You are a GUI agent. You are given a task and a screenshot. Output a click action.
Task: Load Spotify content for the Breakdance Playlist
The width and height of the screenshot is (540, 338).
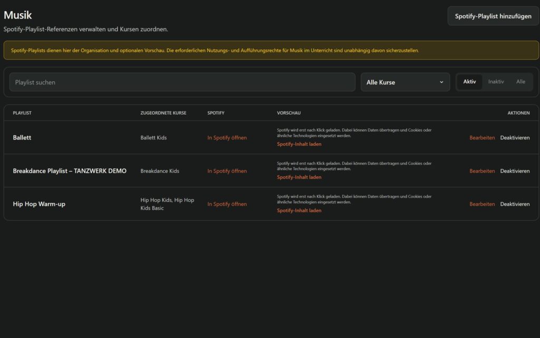coord(299,177)
